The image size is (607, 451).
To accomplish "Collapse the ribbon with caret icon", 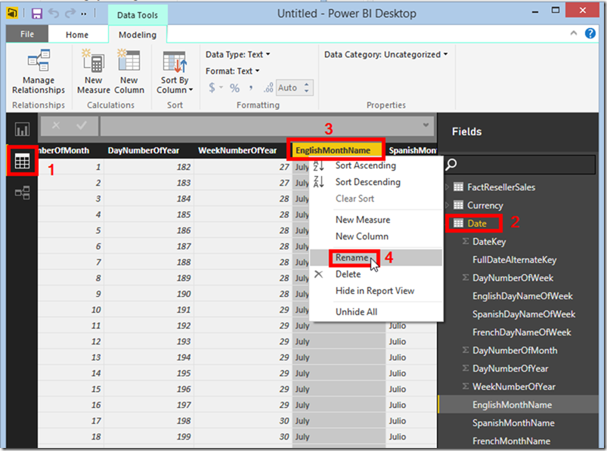I will pyautogui.click(x=574, y=33).
